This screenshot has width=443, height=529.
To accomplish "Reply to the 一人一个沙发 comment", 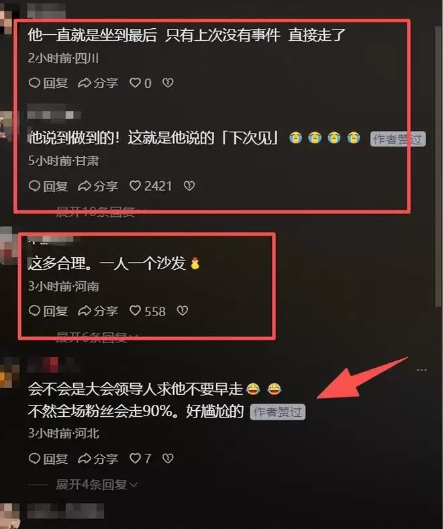I will 48,311.
